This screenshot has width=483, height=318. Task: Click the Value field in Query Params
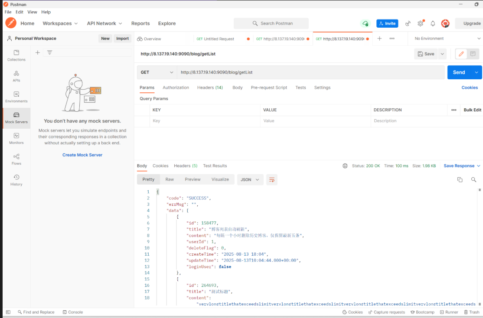coord(316,121)
